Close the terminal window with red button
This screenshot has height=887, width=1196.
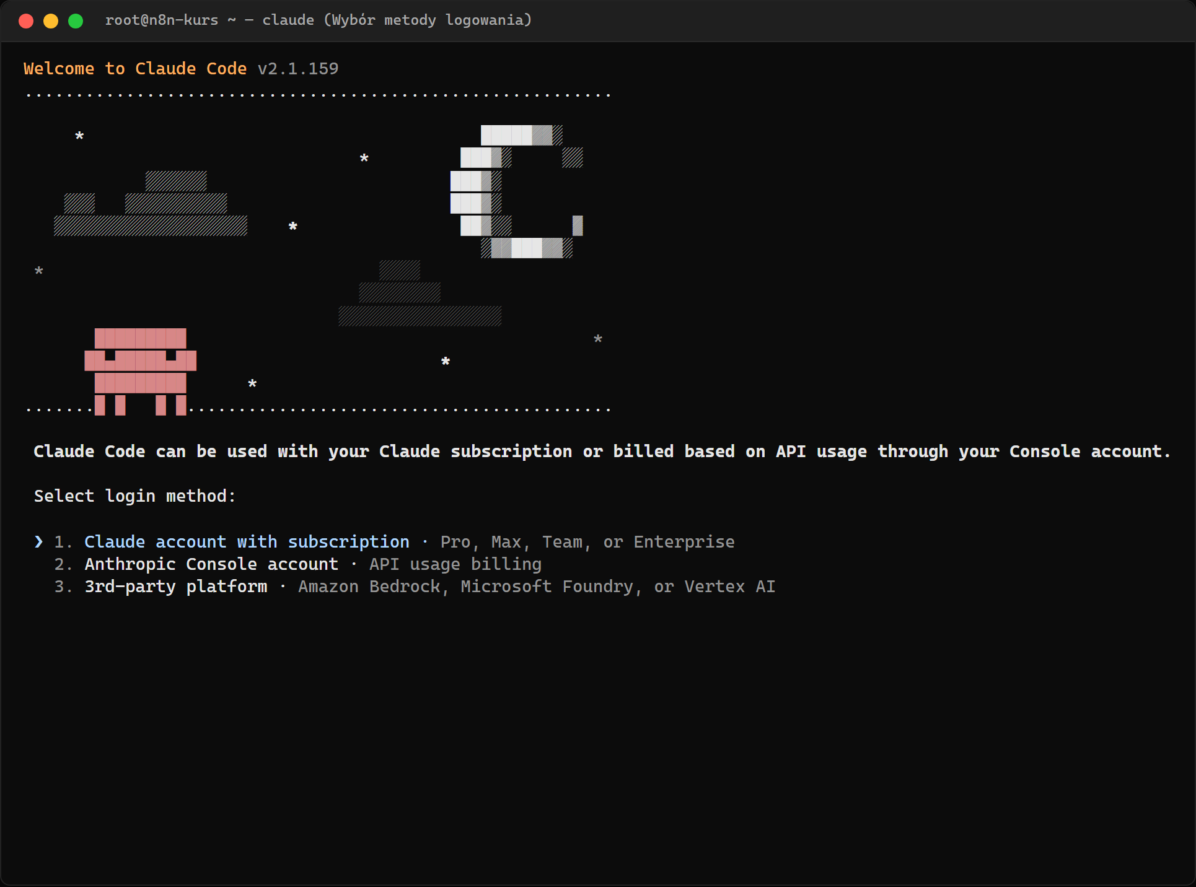point(26,21)
